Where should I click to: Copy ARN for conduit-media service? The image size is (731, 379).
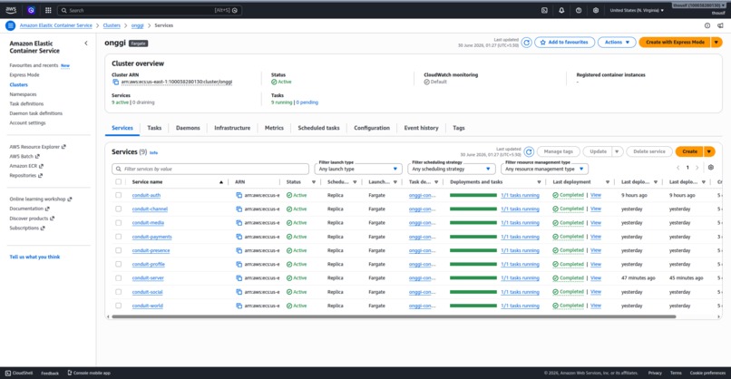pyautogui.click(x=239, y=223)
